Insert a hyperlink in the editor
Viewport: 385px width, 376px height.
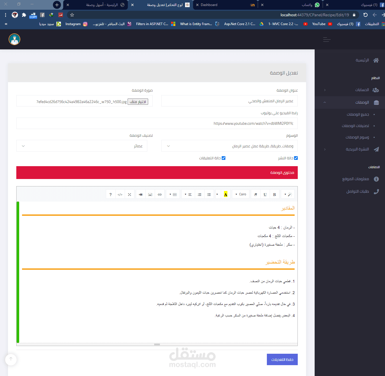point(160,194)
